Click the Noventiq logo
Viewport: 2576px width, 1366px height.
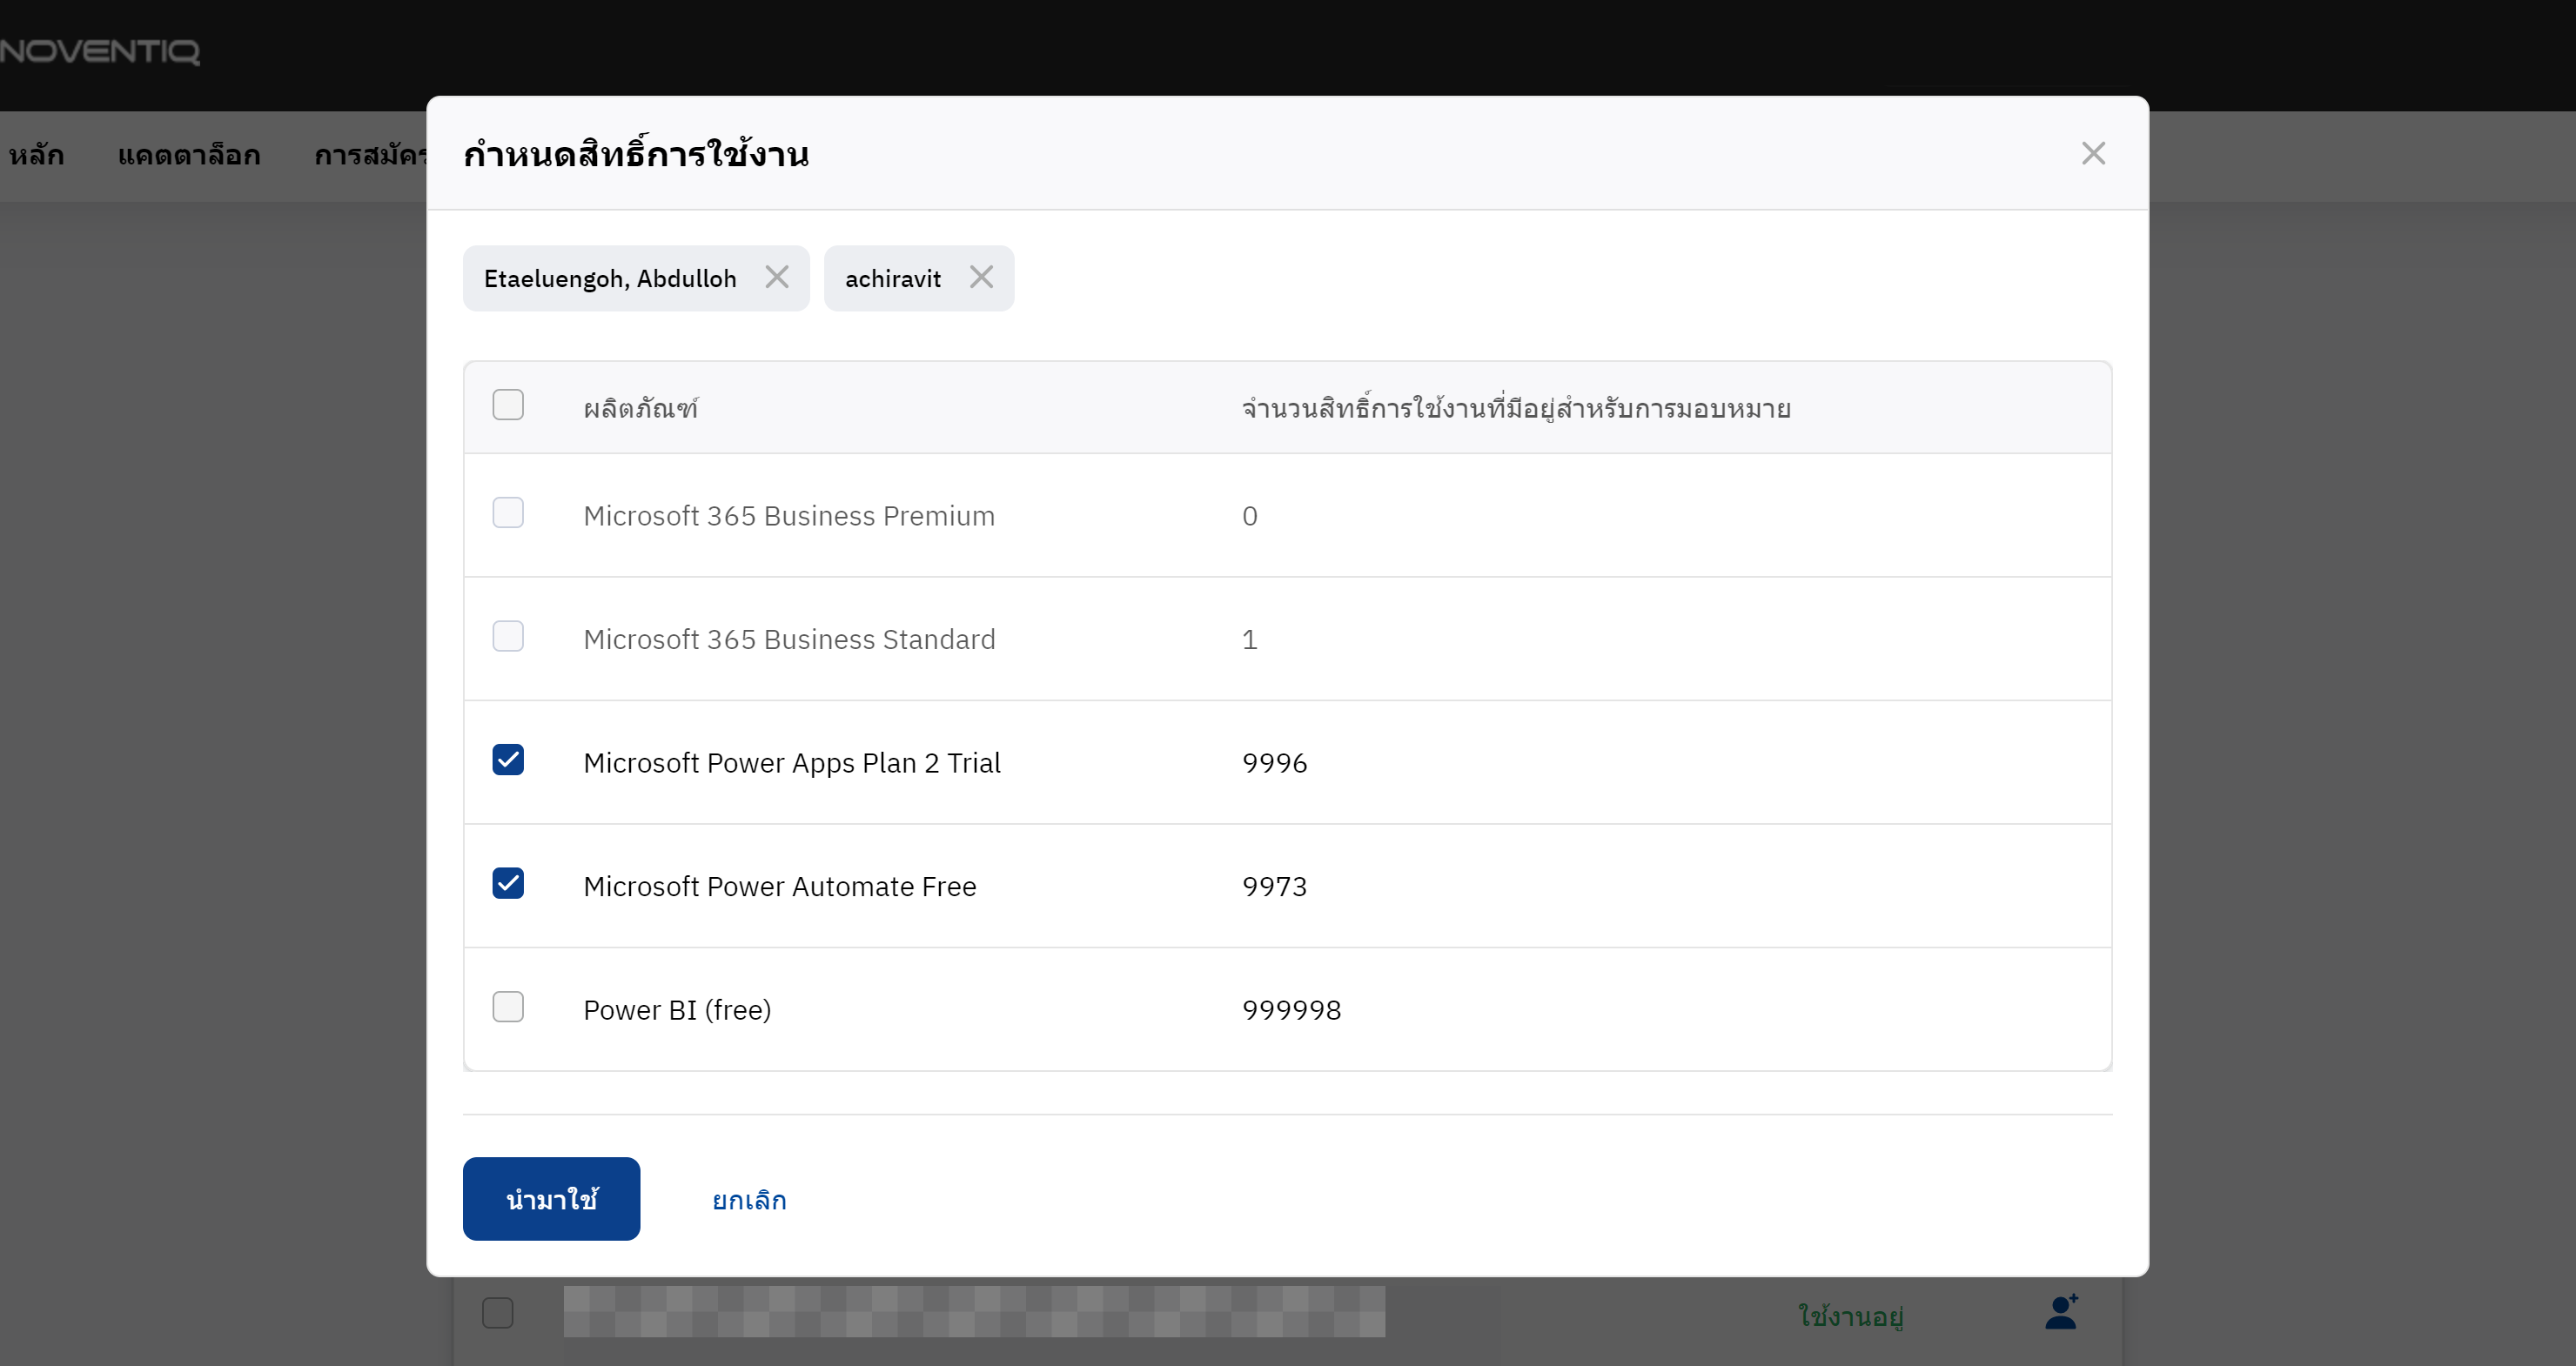point(100,50)
